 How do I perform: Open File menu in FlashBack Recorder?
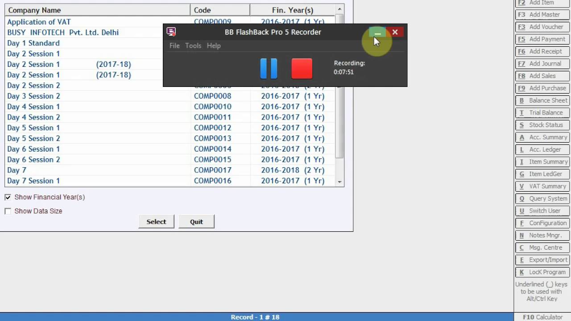[174, 45]
